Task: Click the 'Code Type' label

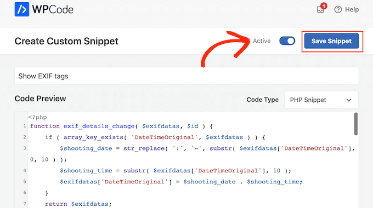Action: point(262,100)
